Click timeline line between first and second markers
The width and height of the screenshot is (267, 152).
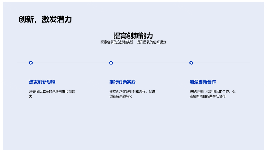tap(71, 63)
